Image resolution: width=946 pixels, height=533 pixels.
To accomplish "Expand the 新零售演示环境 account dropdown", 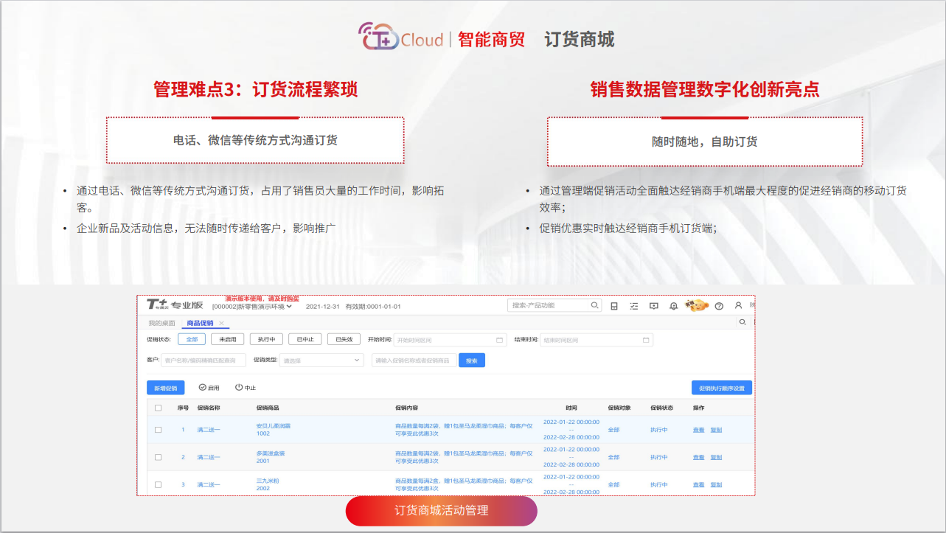I will [x=252, y=306].
